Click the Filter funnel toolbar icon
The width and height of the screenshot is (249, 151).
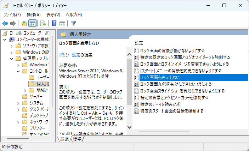point(73,24)
